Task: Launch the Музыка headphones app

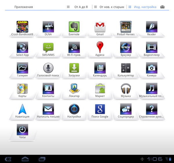Action: coord(126,89)
